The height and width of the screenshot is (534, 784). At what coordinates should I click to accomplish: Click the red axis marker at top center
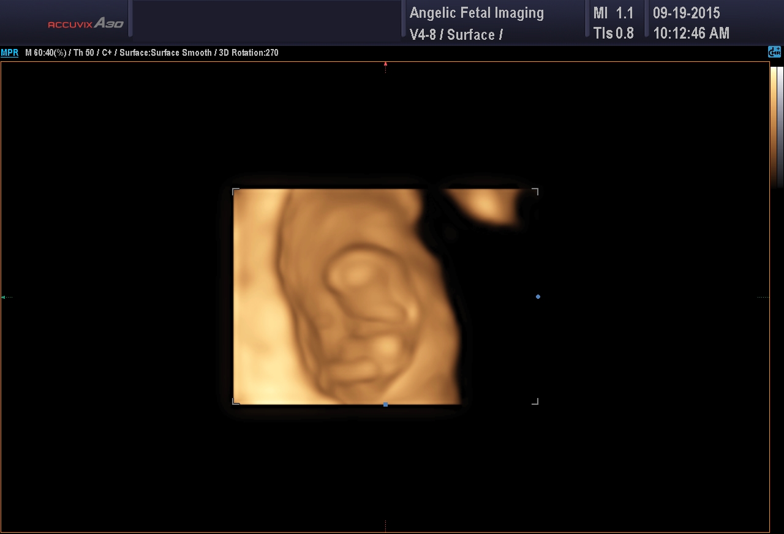385,64
